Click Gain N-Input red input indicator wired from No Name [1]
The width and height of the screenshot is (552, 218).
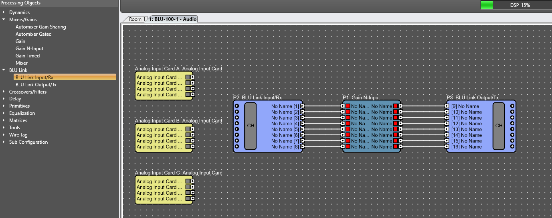(348, 106)
